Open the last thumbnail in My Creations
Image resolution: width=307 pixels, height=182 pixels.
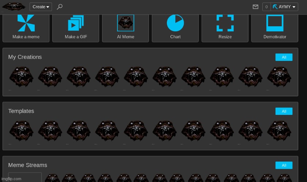[279, 77]
